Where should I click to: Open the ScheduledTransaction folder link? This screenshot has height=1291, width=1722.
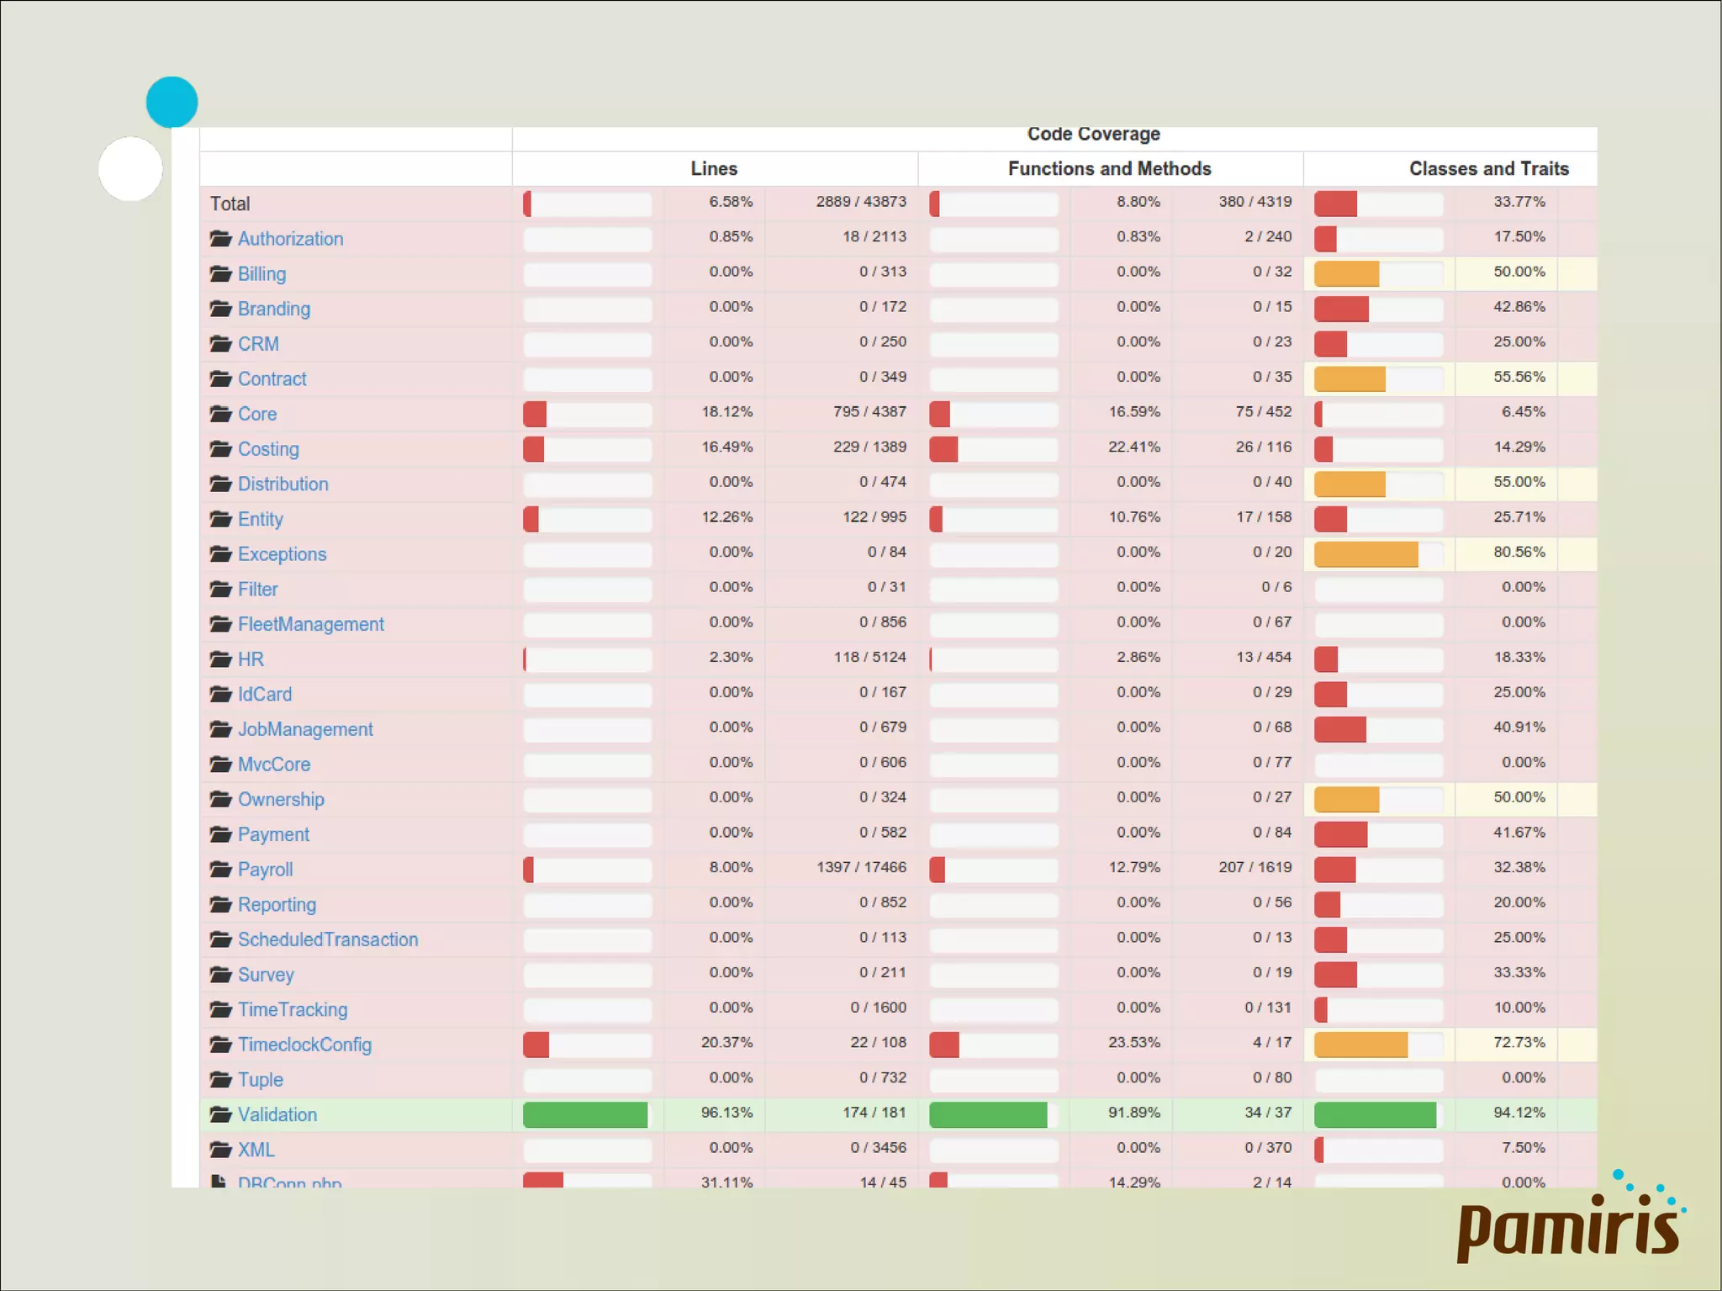[327, 939]
